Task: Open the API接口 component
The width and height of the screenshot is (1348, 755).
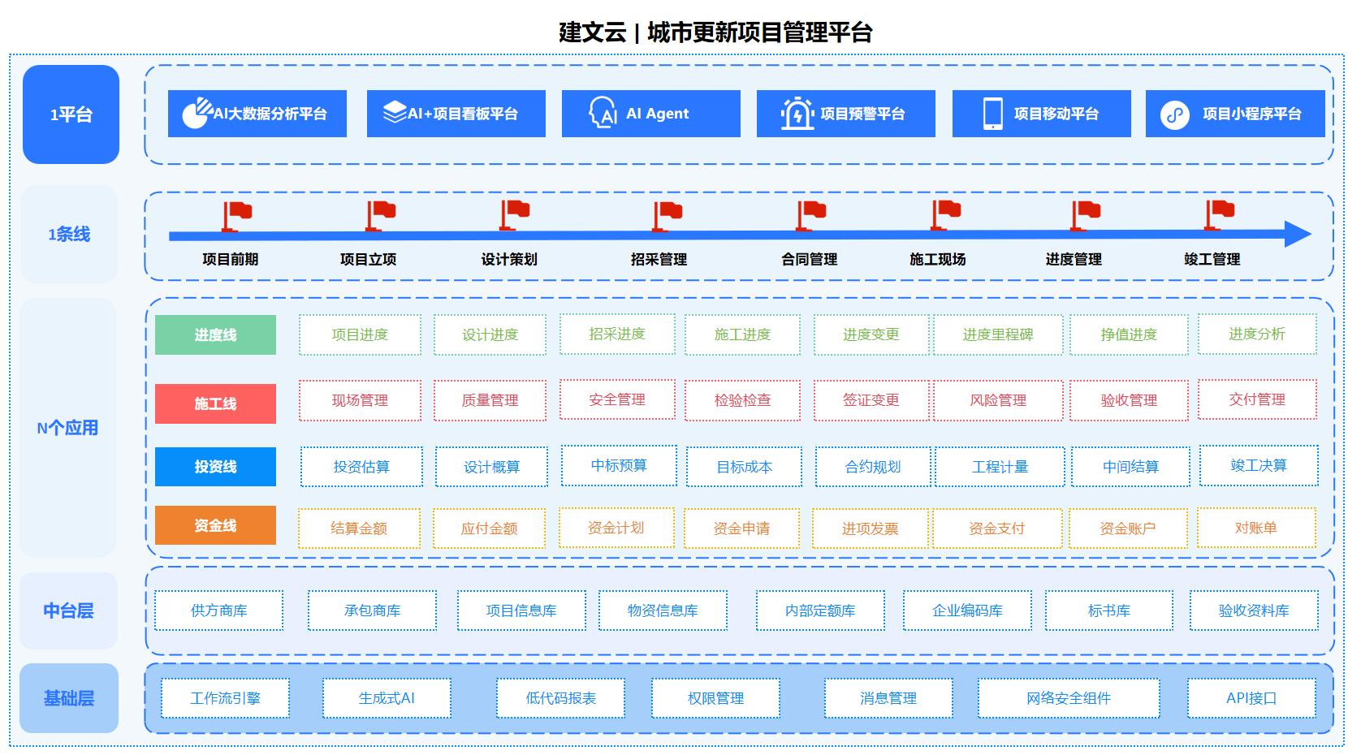Action: click(x=1251, y=698)
